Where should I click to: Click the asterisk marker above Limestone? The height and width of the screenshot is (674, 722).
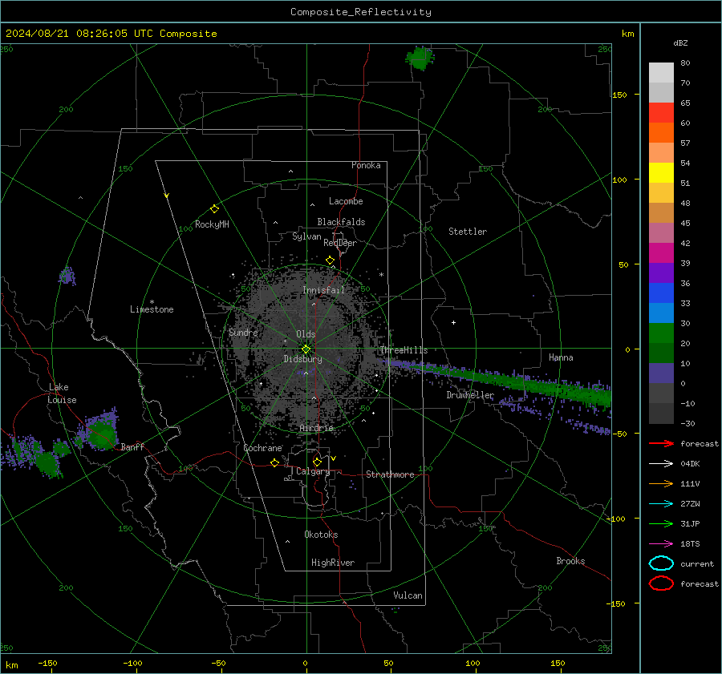click(152, 302)
